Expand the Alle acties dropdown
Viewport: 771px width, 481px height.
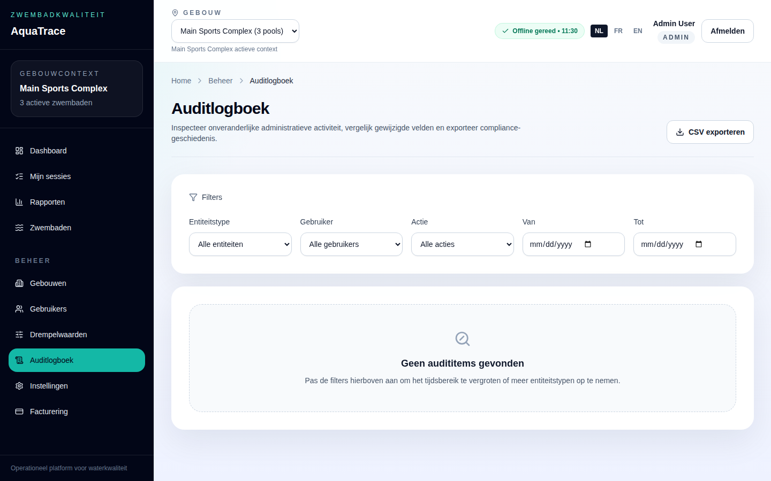tap(463, 244)
